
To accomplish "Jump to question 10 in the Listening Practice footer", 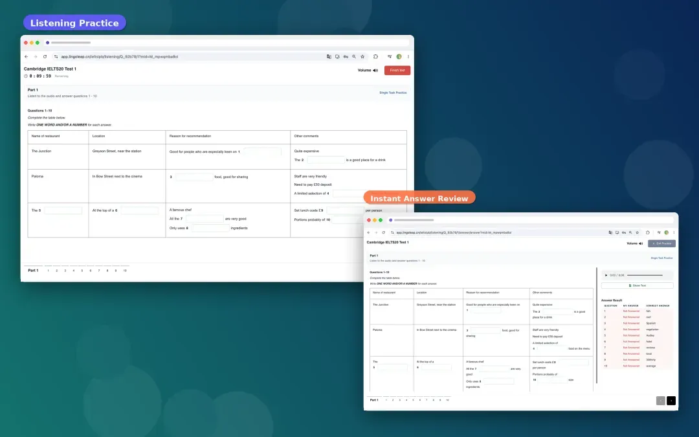I will [x=125, y=271].
